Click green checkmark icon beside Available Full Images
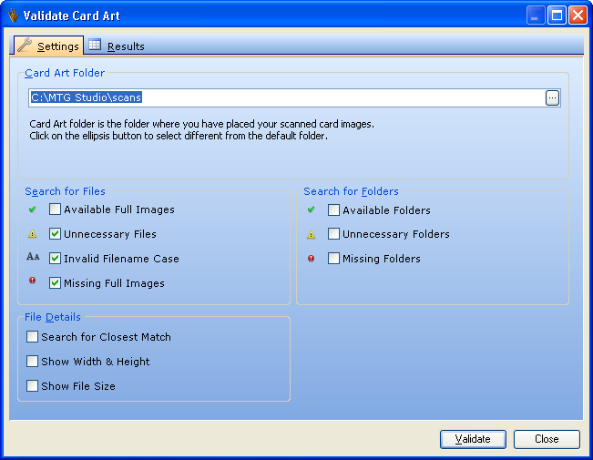The image size is (593, 460). (x=32, y=210)
